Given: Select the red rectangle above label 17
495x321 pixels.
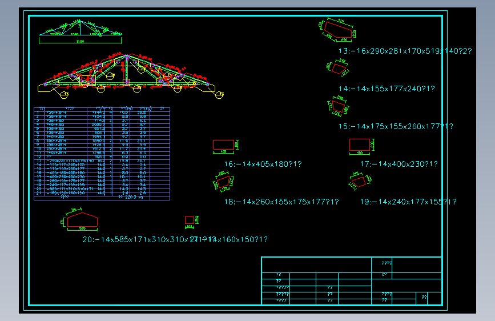Looking at the screenshot, I should click(x=360, y=145).
